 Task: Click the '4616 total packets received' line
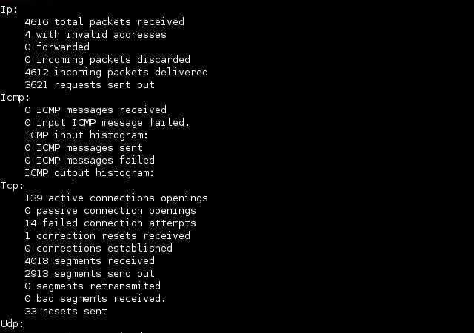(104, 21)
